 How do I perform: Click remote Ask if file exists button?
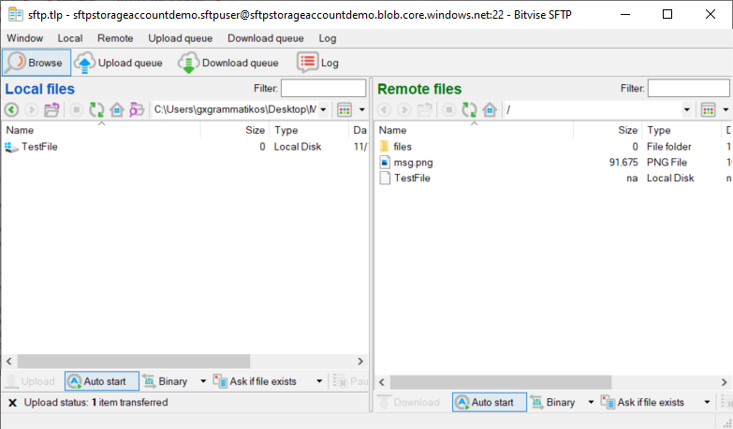click(x=643, y=402)
